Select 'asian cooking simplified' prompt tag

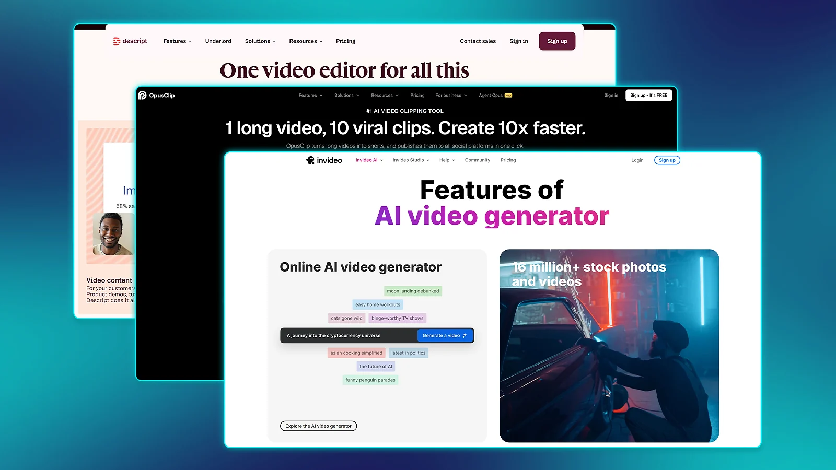tap(356, 353)
